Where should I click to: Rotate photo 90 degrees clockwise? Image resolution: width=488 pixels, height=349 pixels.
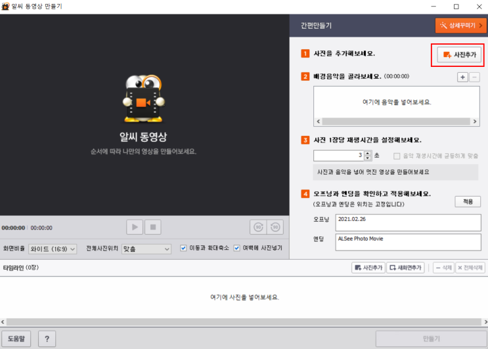[x=258, y=227]
